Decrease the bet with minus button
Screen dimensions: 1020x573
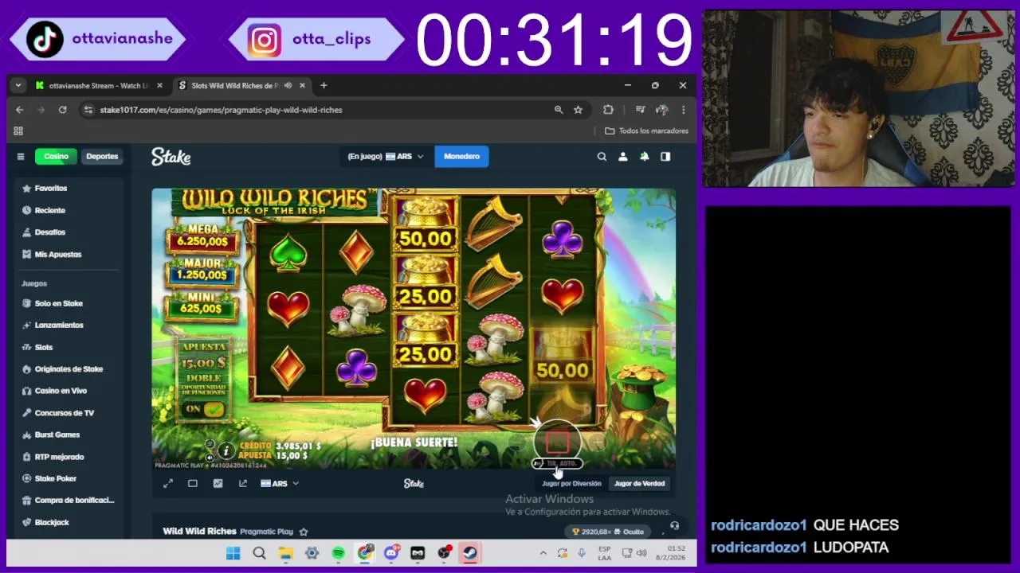[517, 441]
